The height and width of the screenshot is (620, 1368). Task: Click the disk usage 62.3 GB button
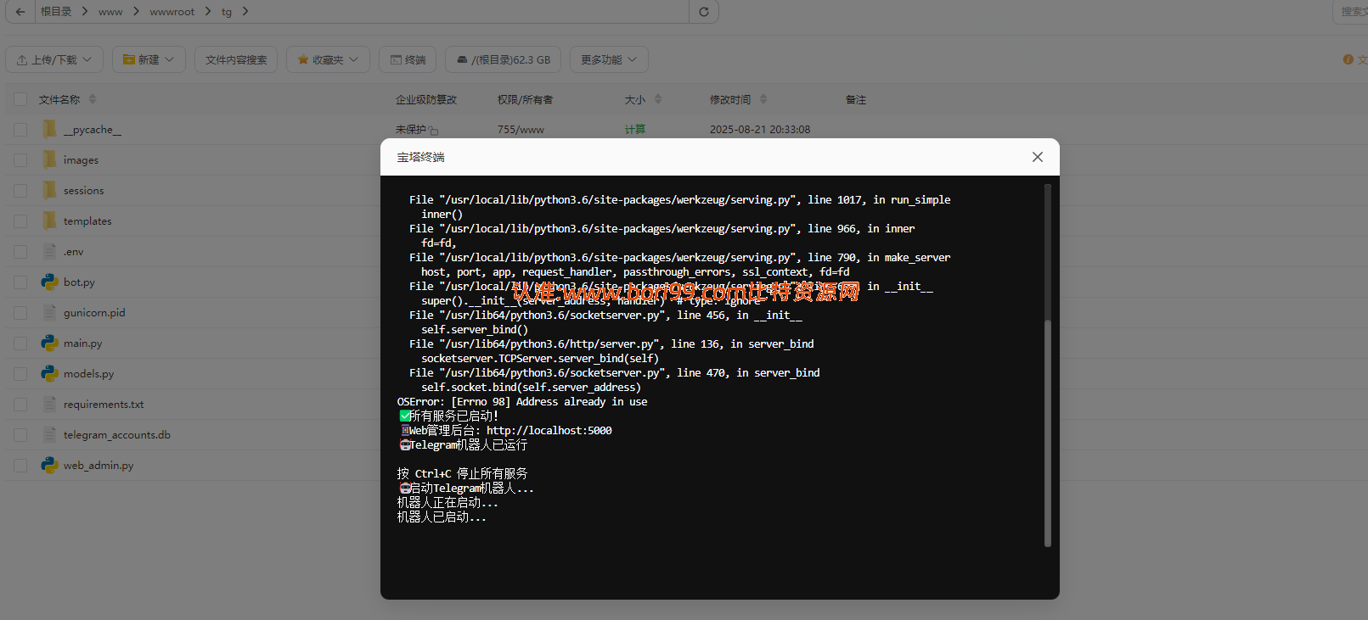pyautogui.click(x=503, y=59)
